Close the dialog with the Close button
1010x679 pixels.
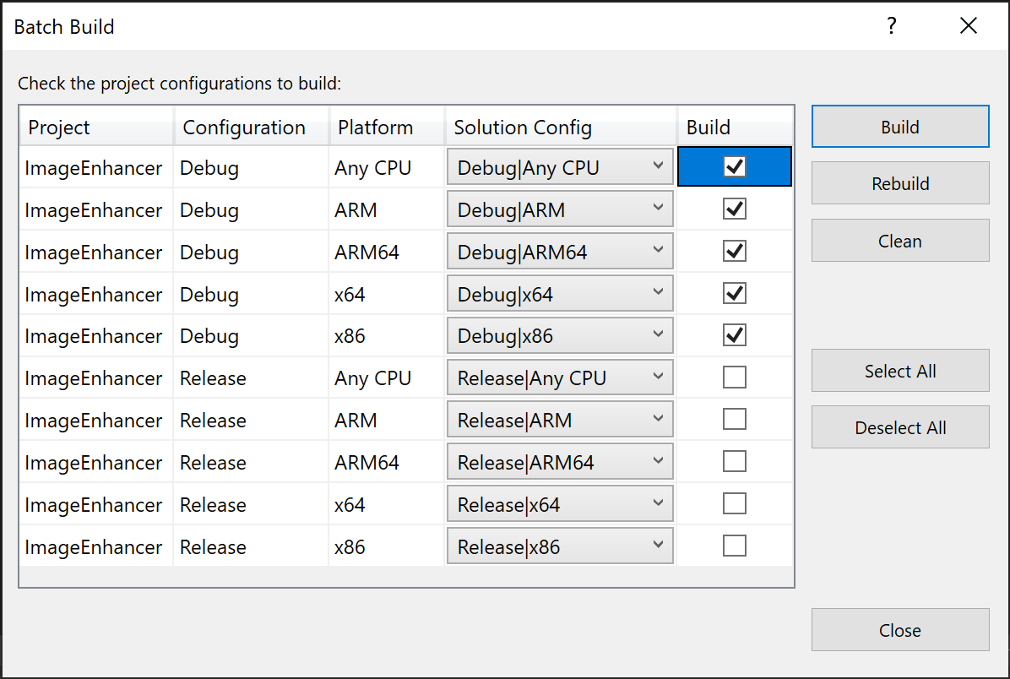(900, 630)
